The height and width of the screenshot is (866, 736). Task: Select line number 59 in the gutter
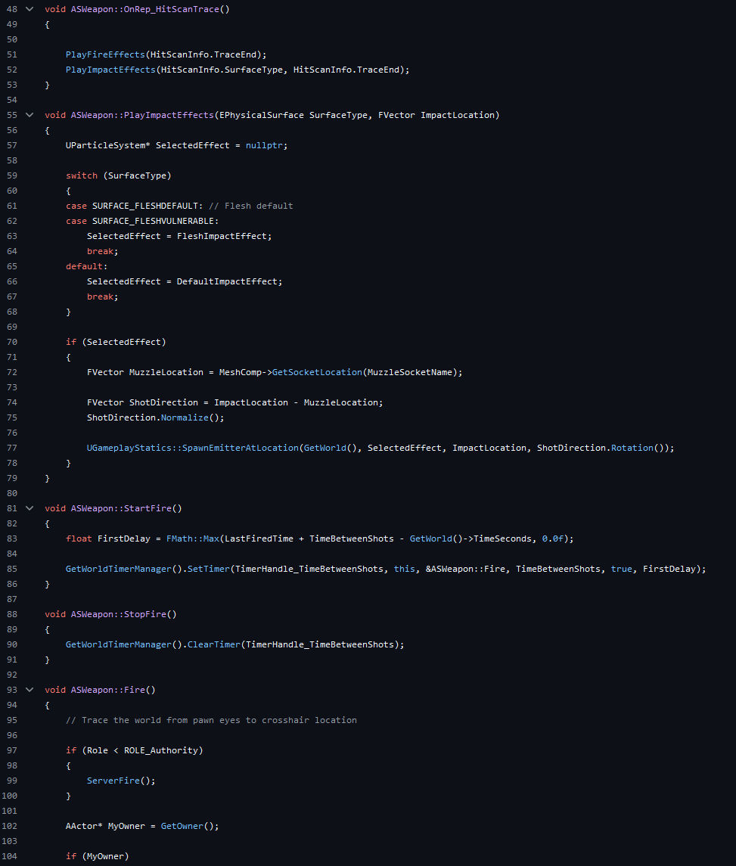click(x=11, y=175)
